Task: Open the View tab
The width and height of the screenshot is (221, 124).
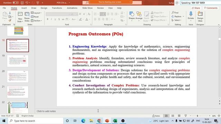Action: (x=110, y=8)
